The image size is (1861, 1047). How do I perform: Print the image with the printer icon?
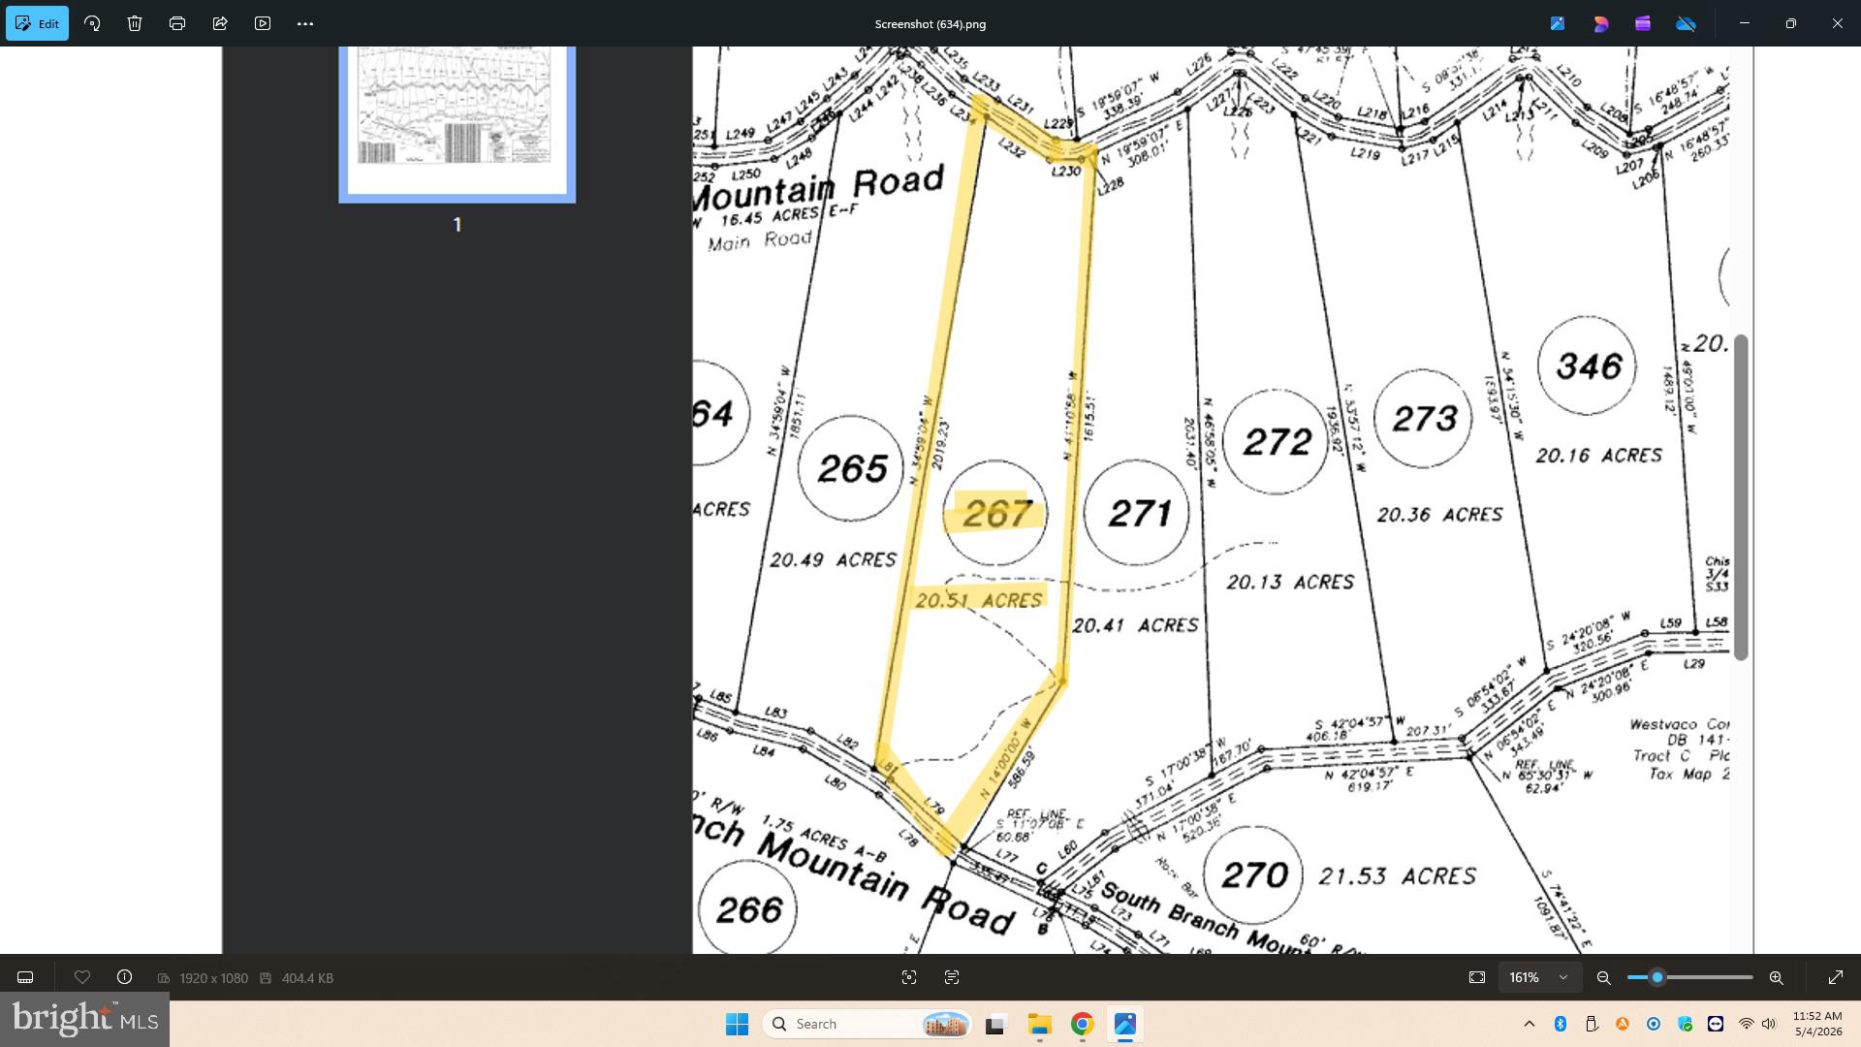[x=177, y=23]
